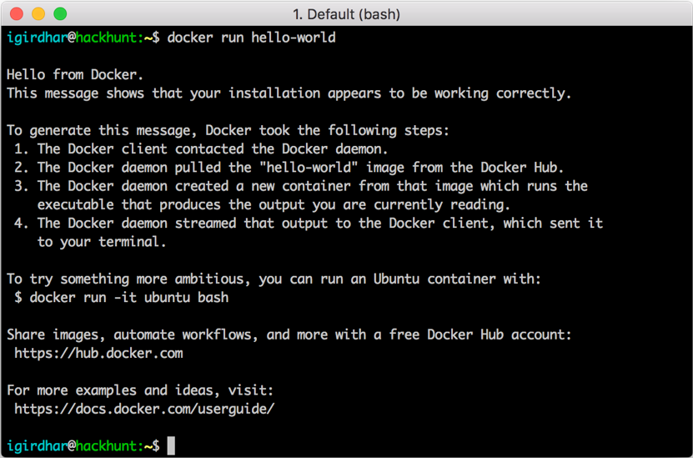Click the title "1. Default (bash)"
Screen dimensions: 693x458
click(x=346, y=14)
